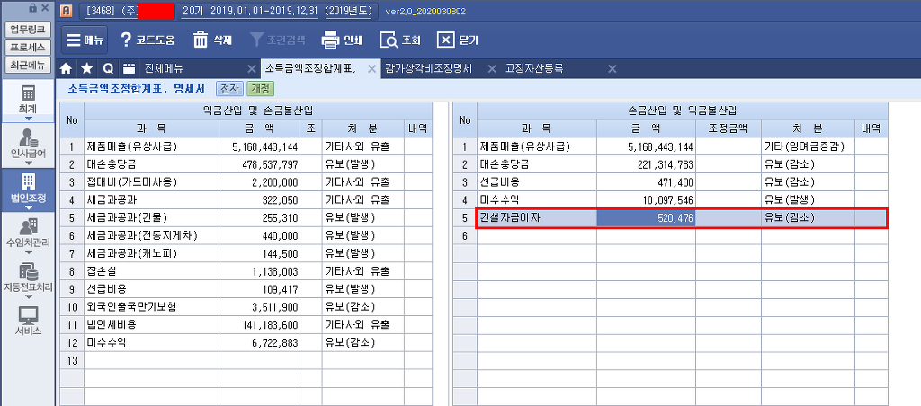This screenshot has width=921, height=406.
Task: Expand the arrow under 인사급여
Action: [x=28, y=163]
